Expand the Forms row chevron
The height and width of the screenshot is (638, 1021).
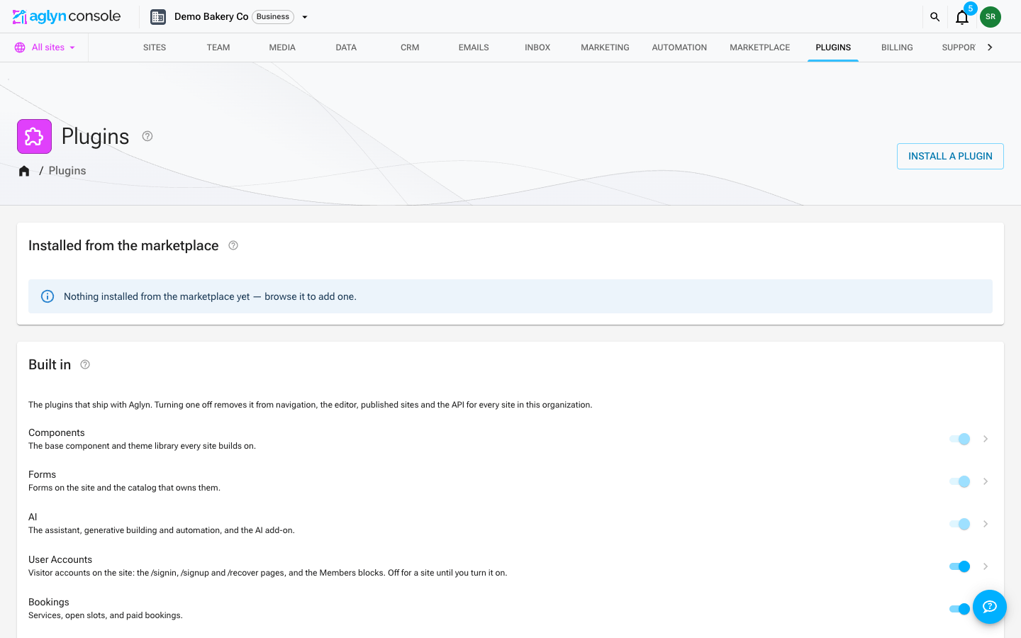pos(986,481)
